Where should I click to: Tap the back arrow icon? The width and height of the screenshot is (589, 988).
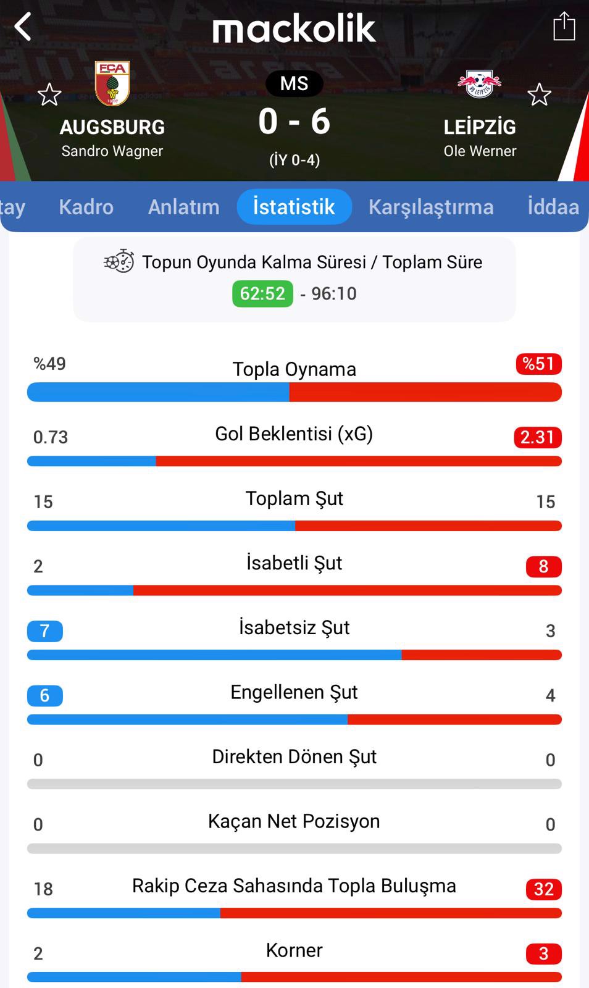tap(23, 27)
